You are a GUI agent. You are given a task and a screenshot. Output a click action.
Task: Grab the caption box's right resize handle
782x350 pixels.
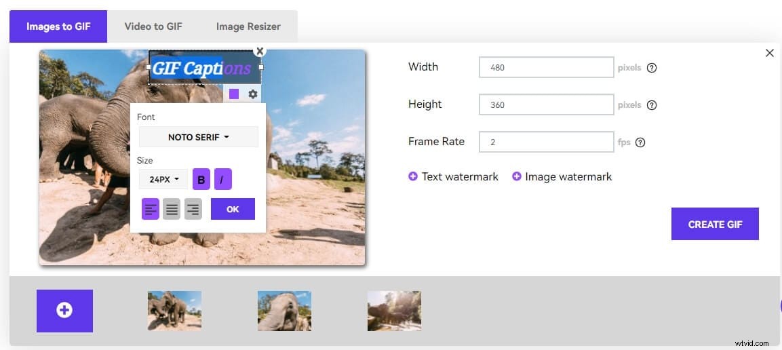point(261,67)
